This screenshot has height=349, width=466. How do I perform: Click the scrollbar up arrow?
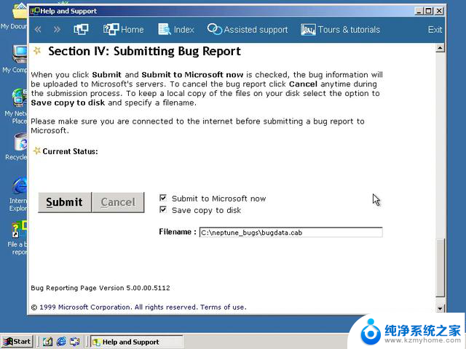[x=440, y=48]
